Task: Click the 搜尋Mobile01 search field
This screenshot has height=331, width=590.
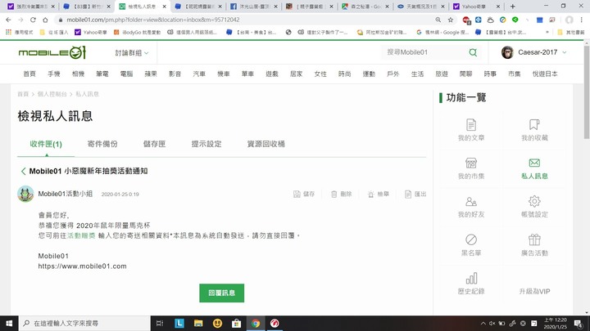Action: 425,52
